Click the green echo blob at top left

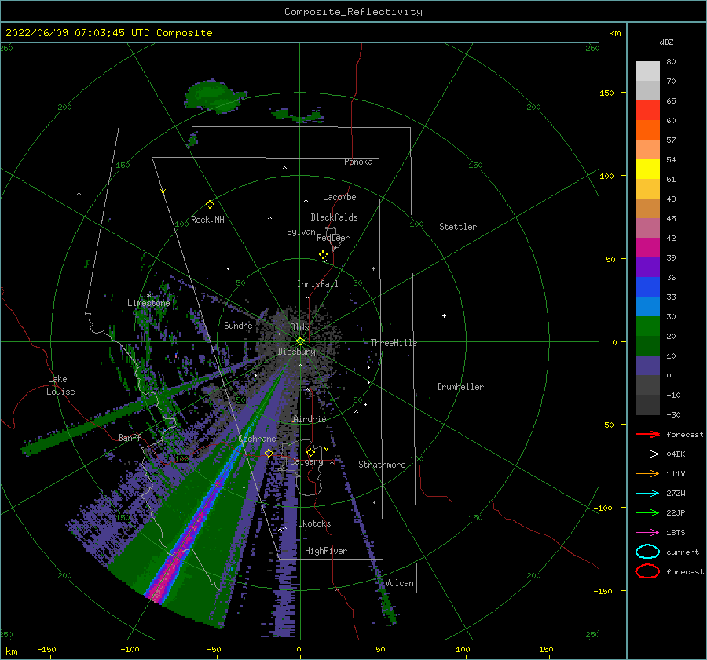click(x=211, y=95)
